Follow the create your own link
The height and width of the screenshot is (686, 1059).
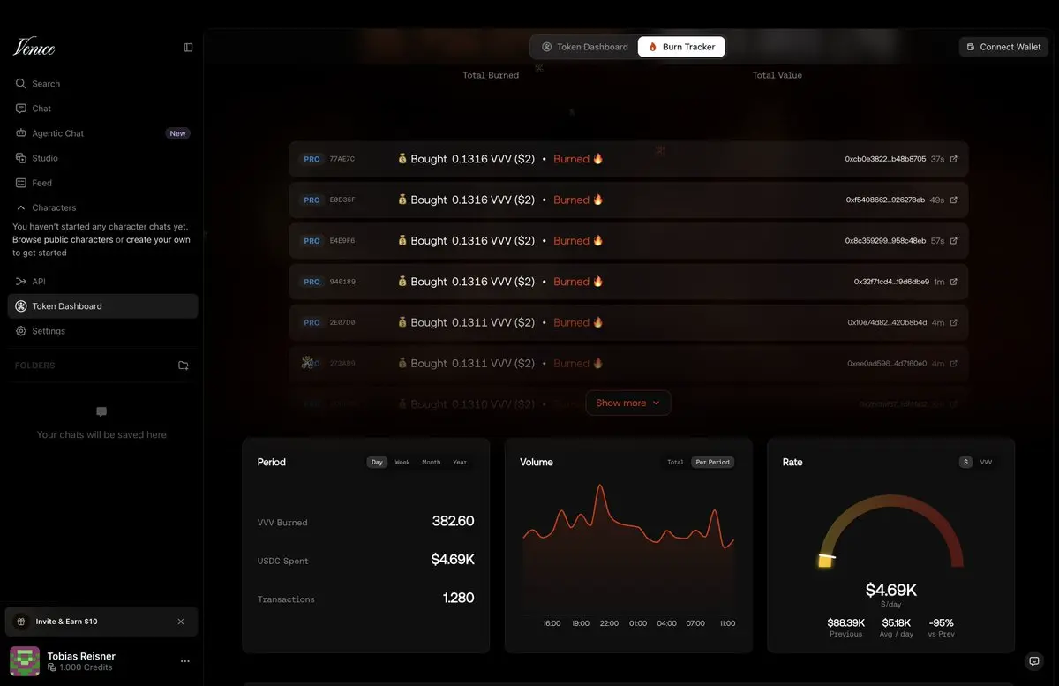click(158, 239)
